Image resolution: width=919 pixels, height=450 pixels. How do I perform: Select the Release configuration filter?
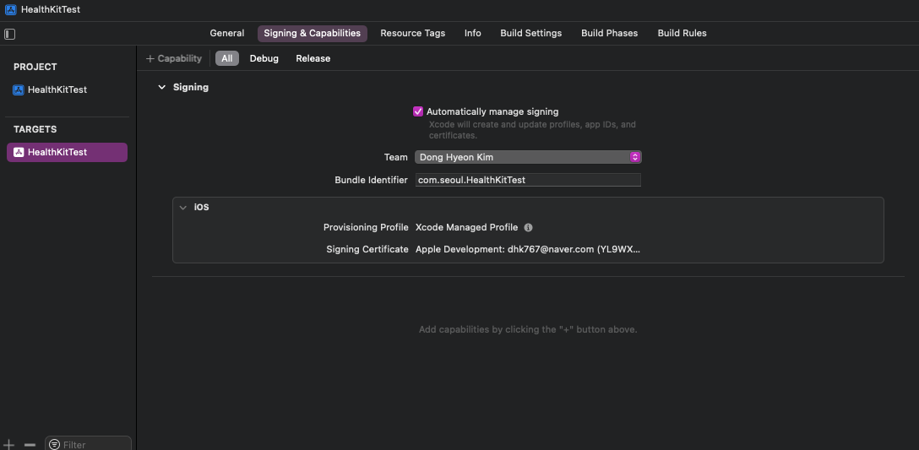coord(313,58)
